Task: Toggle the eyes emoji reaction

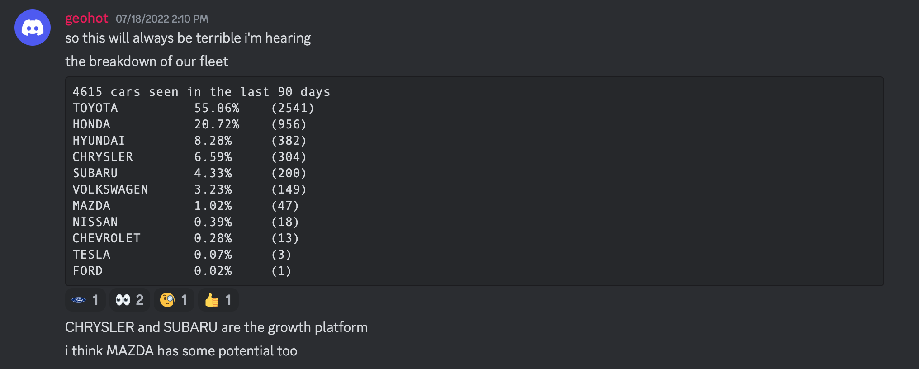Action: (x=129, y=300)
